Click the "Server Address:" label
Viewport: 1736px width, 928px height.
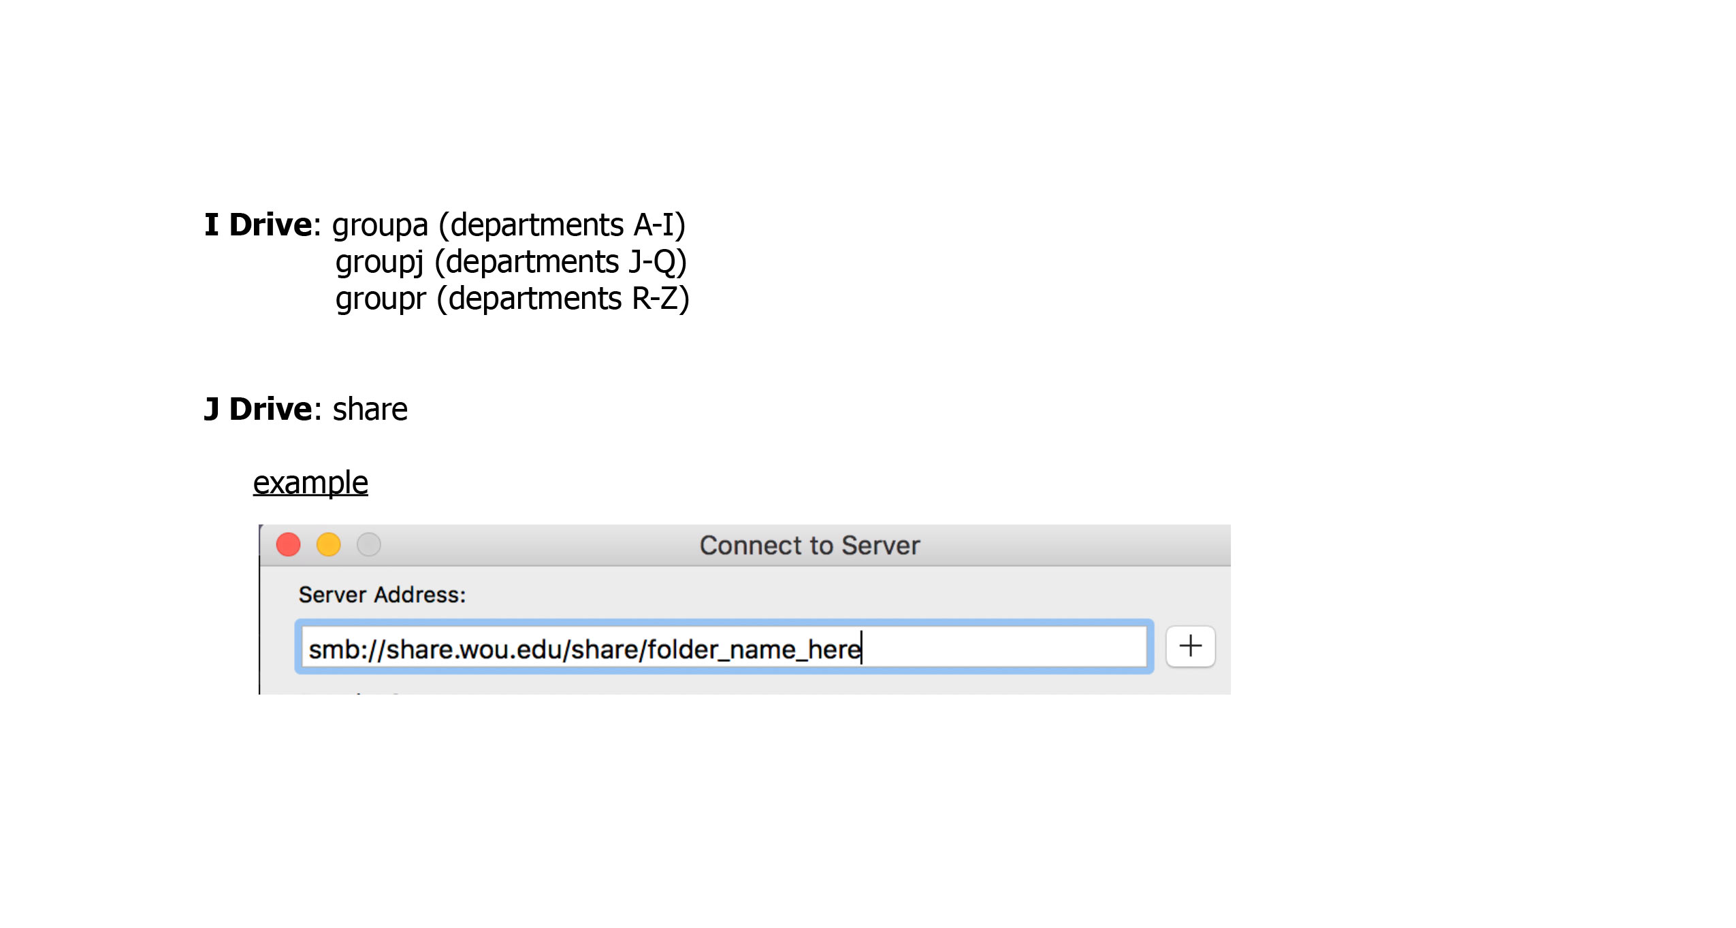click(x=382, y=595)
